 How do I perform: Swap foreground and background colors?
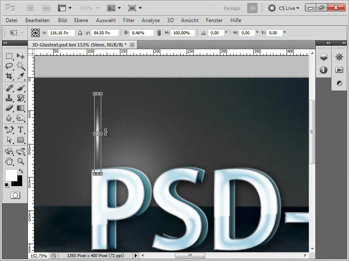click(21, 171)
